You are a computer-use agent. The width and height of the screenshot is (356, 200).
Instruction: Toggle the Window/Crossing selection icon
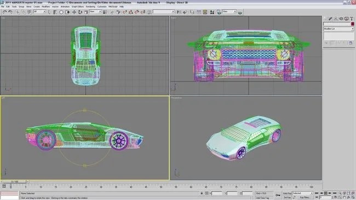(x=67, y=12)
